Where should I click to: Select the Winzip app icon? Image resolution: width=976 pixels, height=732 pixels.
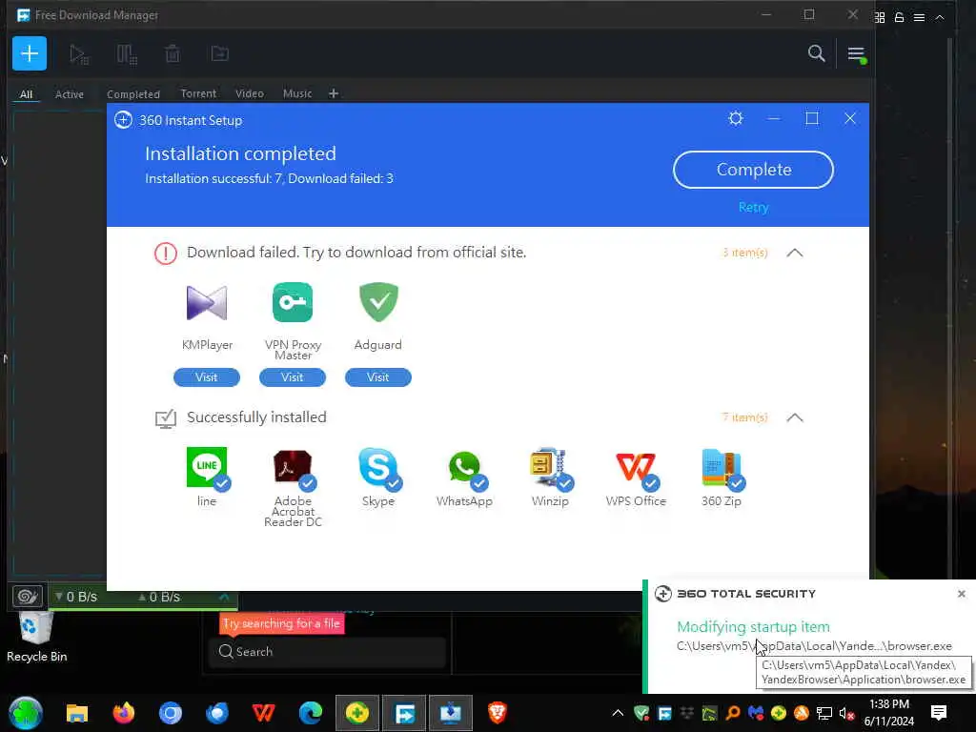(x=550, y=468)
